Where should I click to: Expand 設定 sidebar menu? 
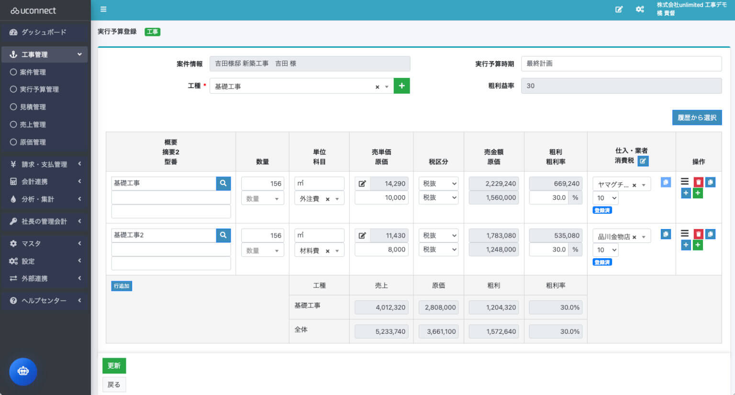[x=45, y=261]
